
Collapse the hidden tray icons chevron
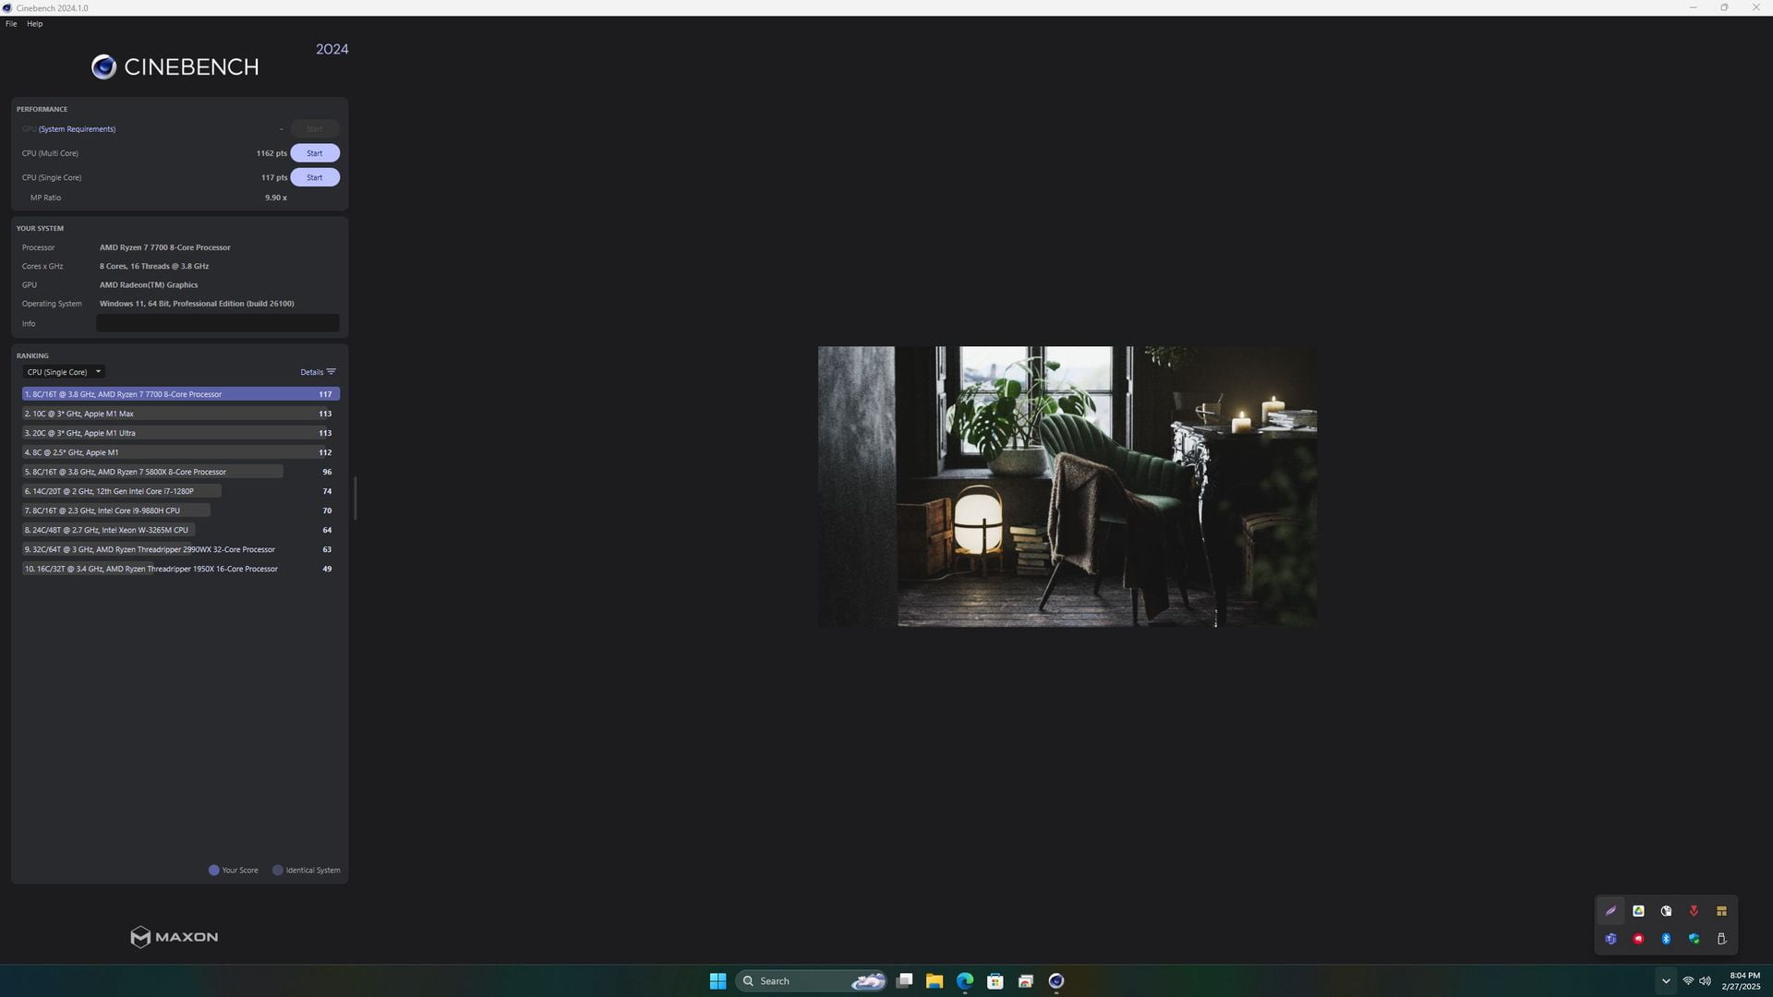point(1666,981)
